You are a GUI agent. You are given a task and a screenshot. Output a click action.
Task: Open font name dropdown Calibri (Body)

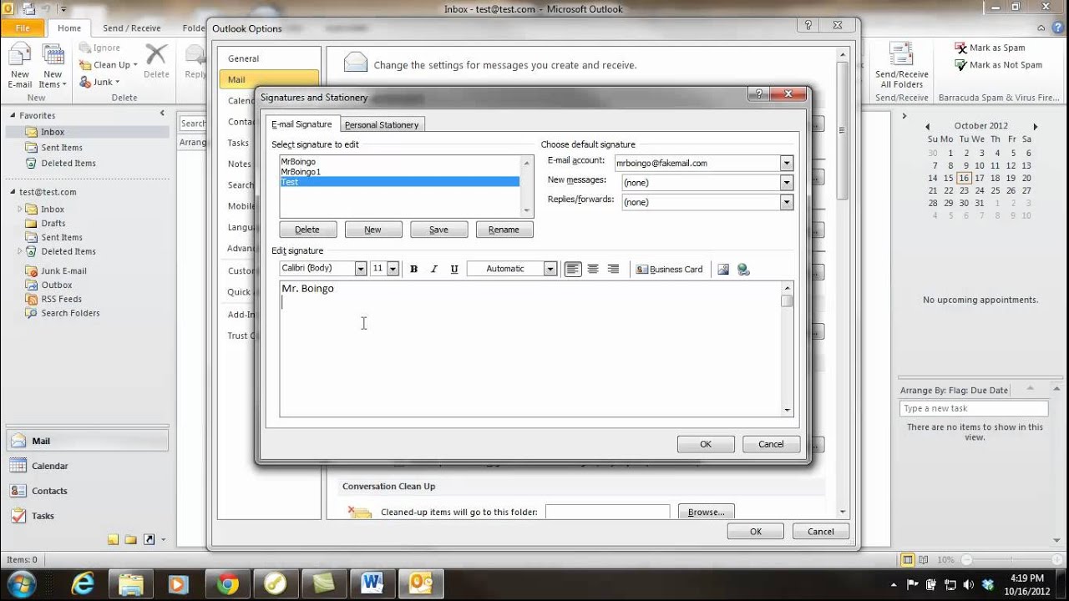(361, 269)
